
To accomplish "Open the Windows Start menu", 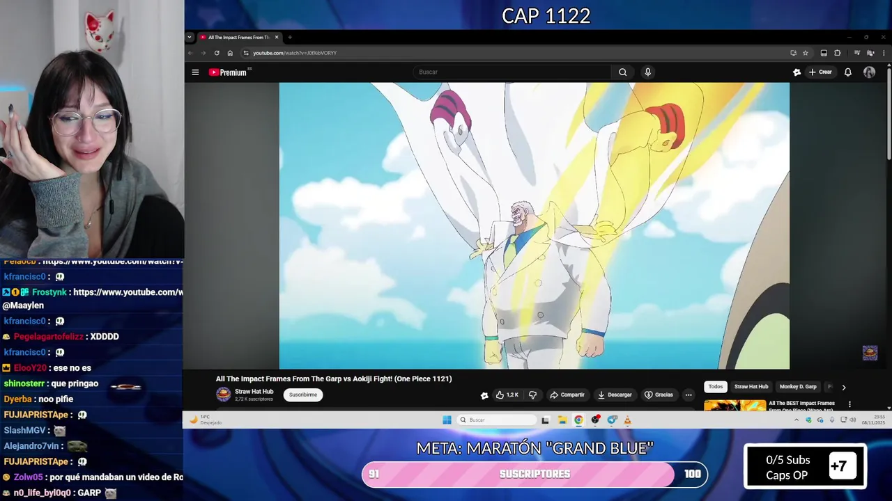I will point(447,420).
